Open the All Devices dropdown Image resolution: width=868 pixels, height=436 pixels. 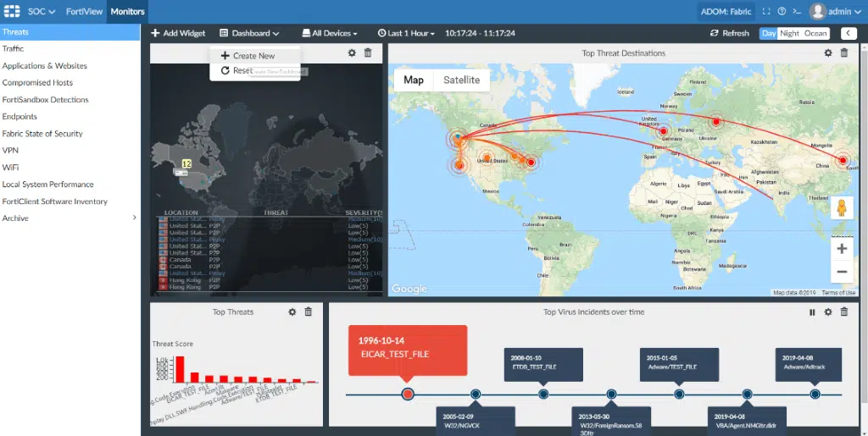tap(330, 33)
